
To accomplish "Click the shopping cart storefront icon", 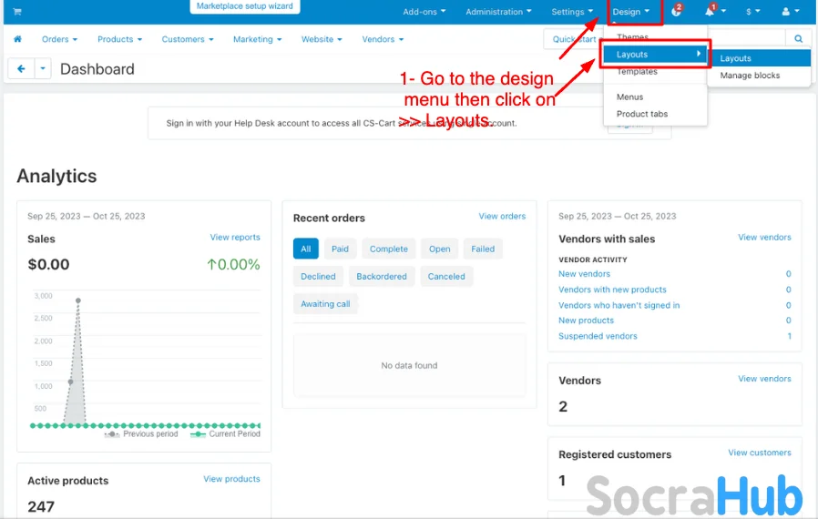I will tap(16, 12).
